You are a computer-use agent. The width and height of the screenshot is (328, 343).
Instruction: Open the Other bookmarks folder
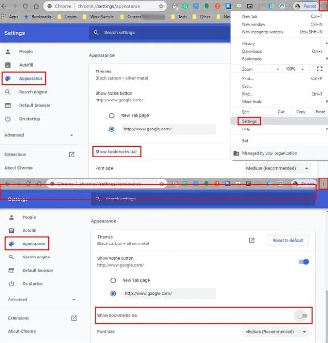[202, 17]
